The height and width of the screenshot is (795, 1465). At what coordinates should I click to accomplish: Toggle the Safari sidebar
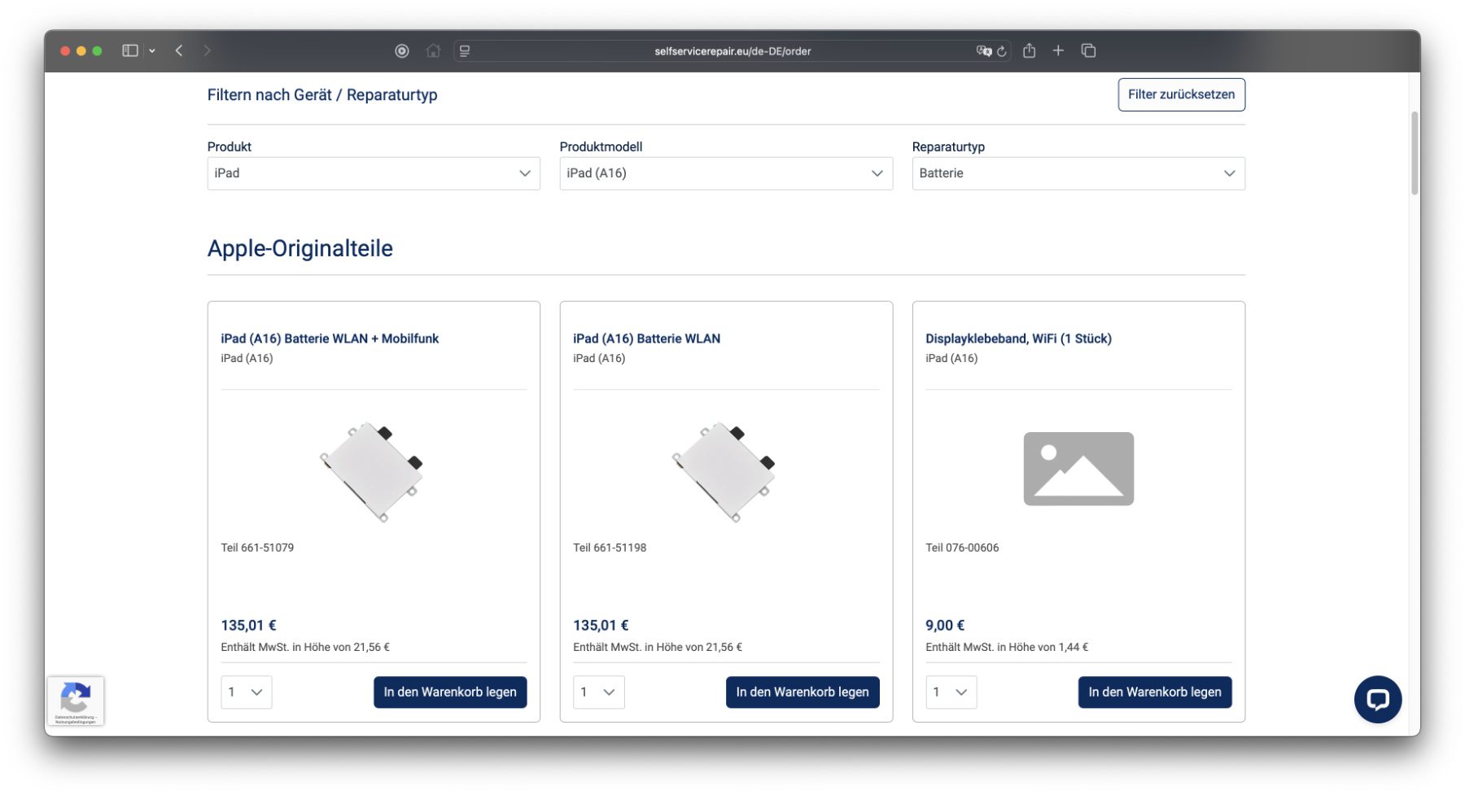pos(130,50)
